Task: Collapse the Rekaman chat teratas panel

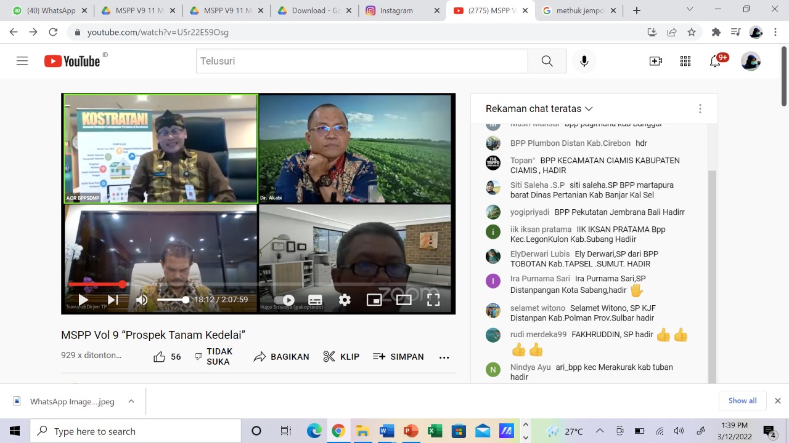Action: 588,108
